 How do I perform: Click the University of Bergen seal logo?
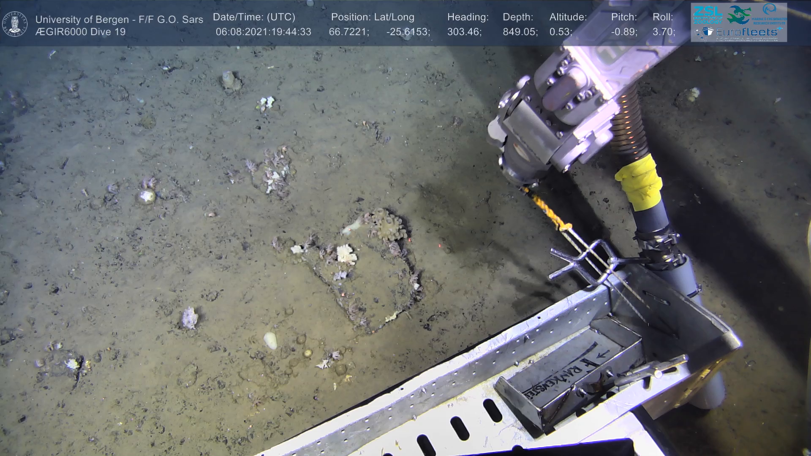pyautogui.click(x=15, y=24)
